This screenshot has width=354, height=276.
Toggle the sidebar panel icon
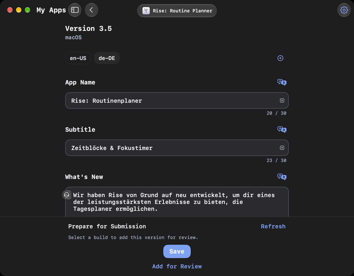click(x=75, y=10)
